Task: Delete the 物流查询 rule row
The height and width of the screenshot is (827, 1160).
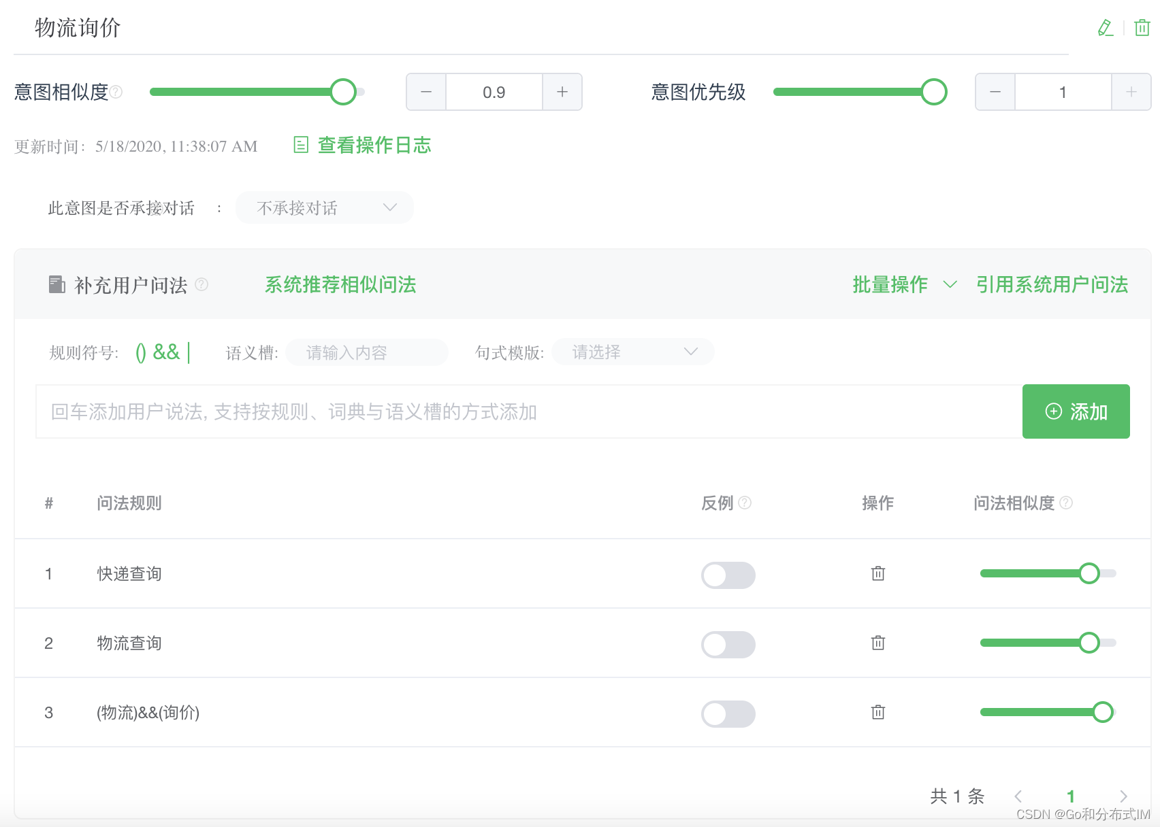Action: point(878,643)
